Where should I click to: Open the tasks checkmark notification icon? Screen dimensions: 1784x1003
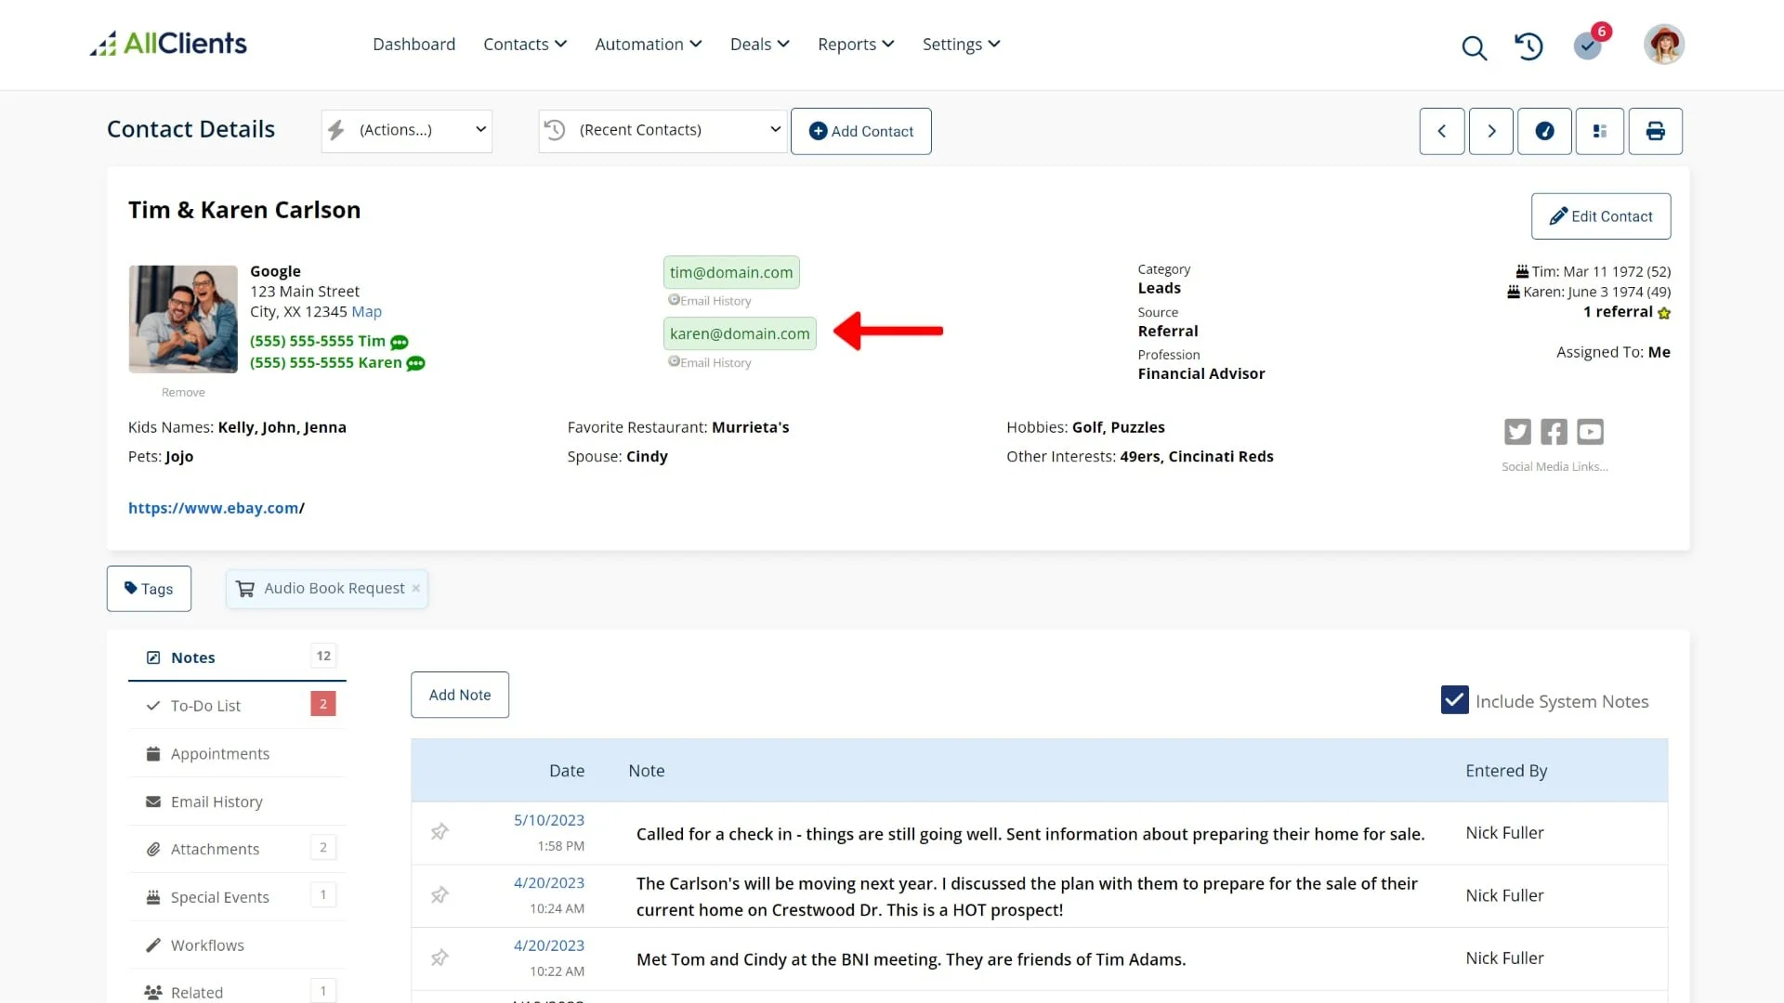[x=1587, y=46]
